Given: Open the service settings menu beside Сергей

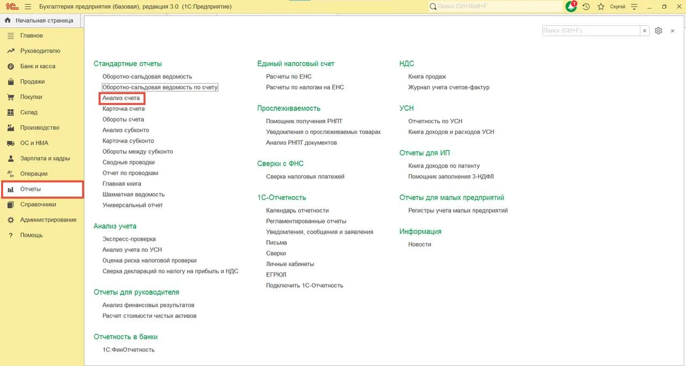Looking at the screenshot, I should [635, 6].
